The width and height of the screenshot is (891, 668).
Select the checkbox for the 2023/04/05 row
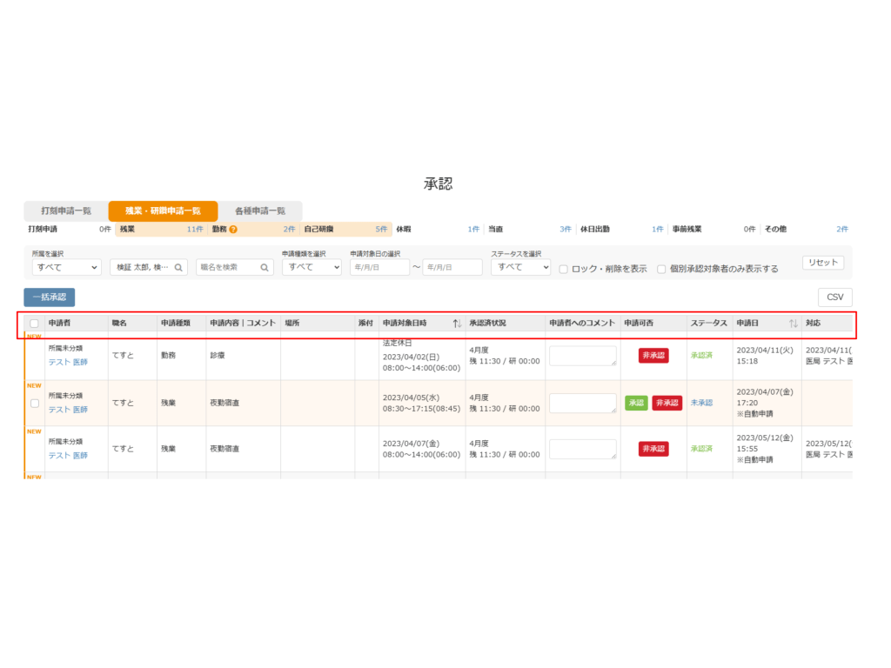35,404
